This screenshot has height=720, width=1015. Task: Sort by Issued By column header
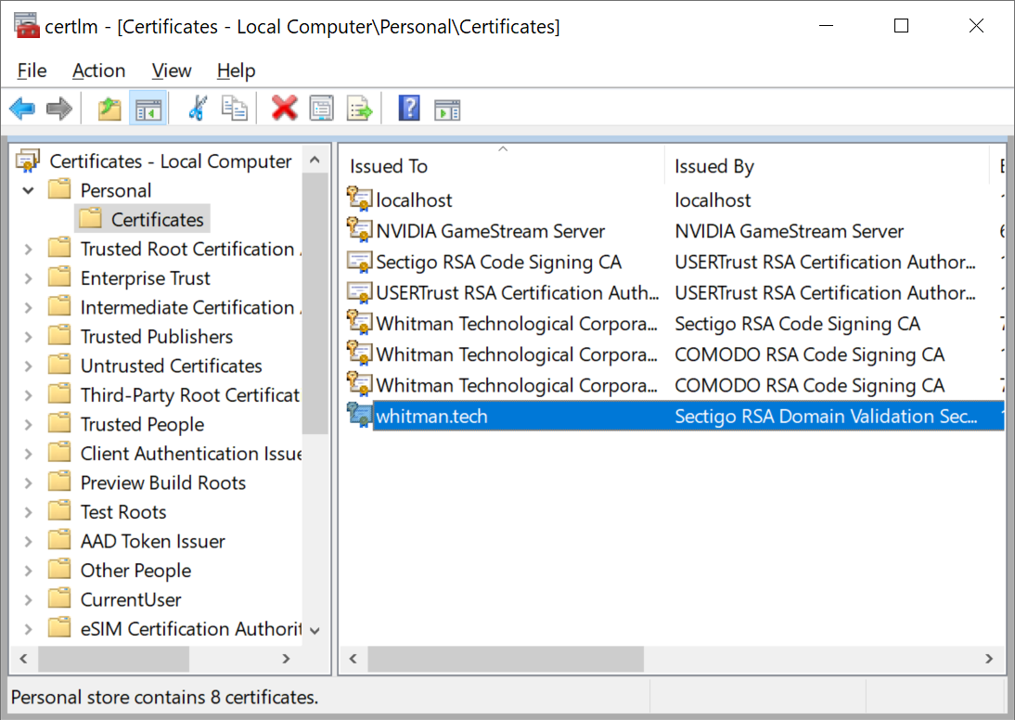click(x=828, y=166)
